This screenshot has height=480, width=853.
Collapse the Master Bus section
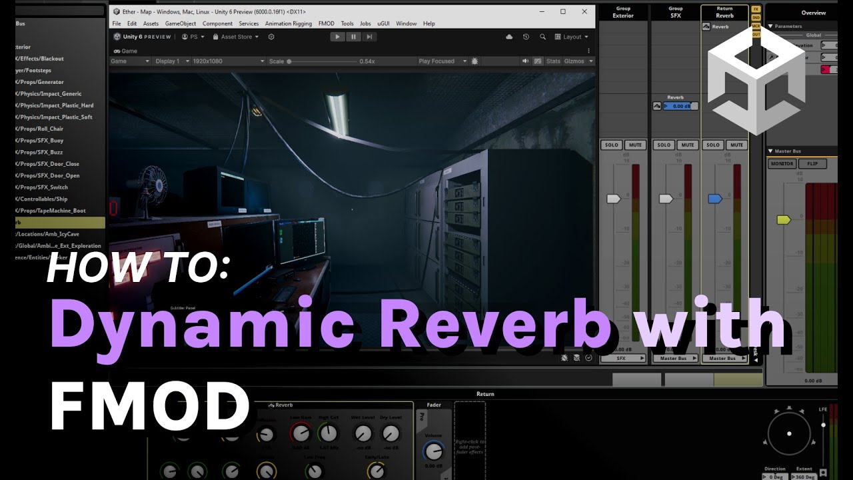pos(771,151)
